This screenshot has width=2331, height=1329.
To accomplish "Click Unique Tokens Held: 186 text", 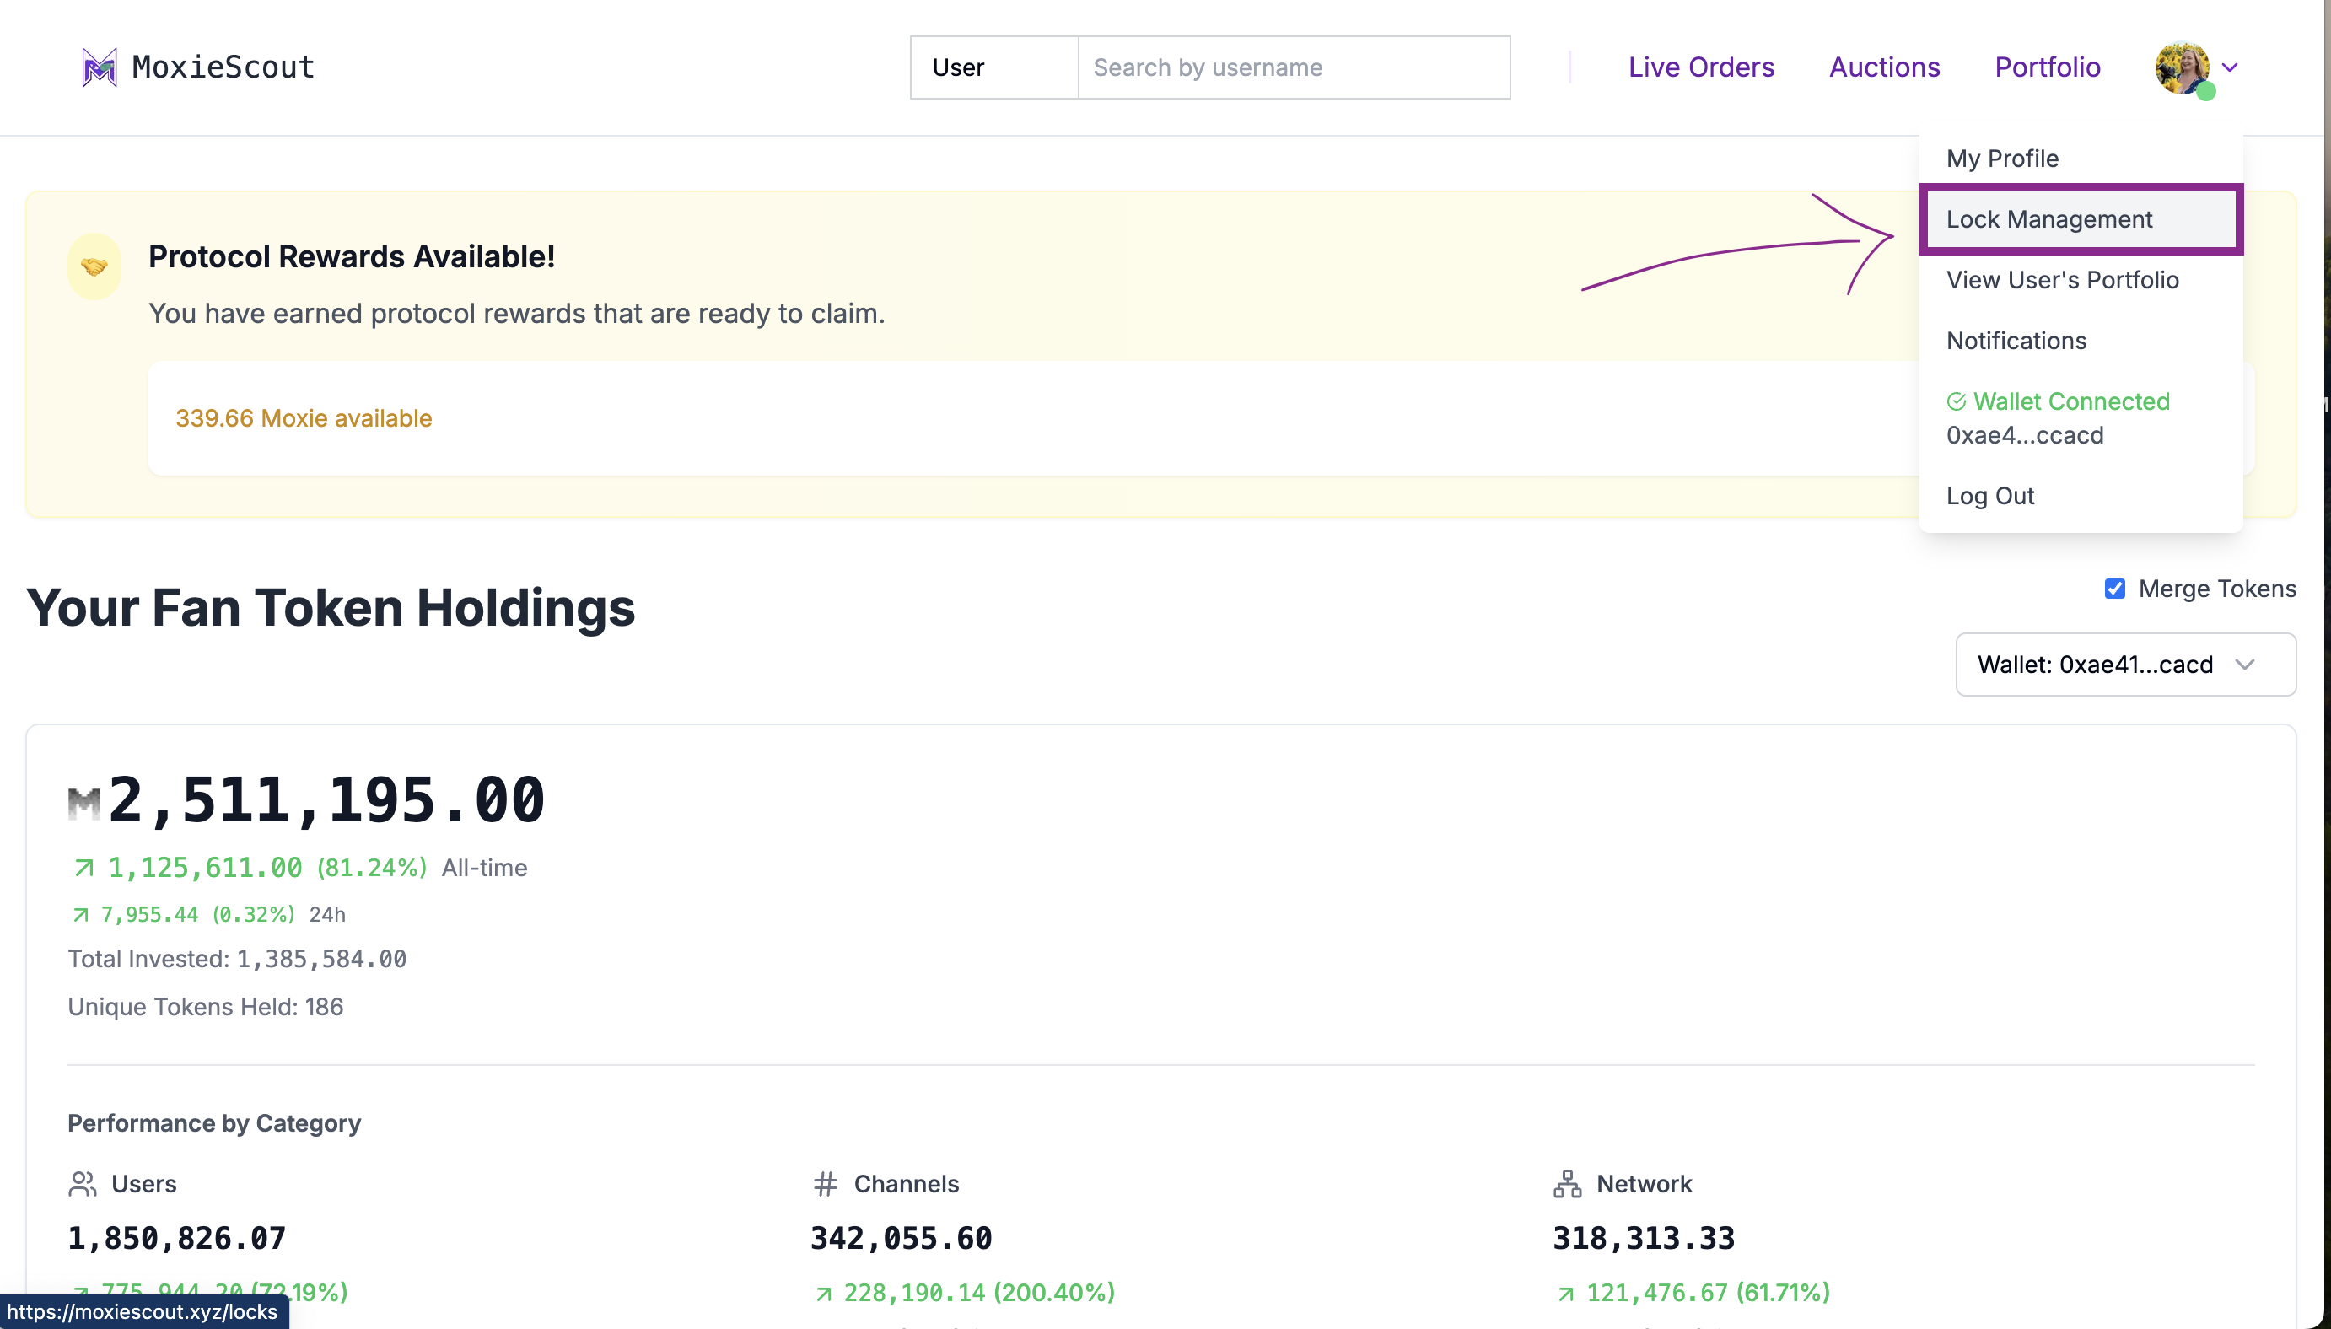I will tap(206, 1007).
